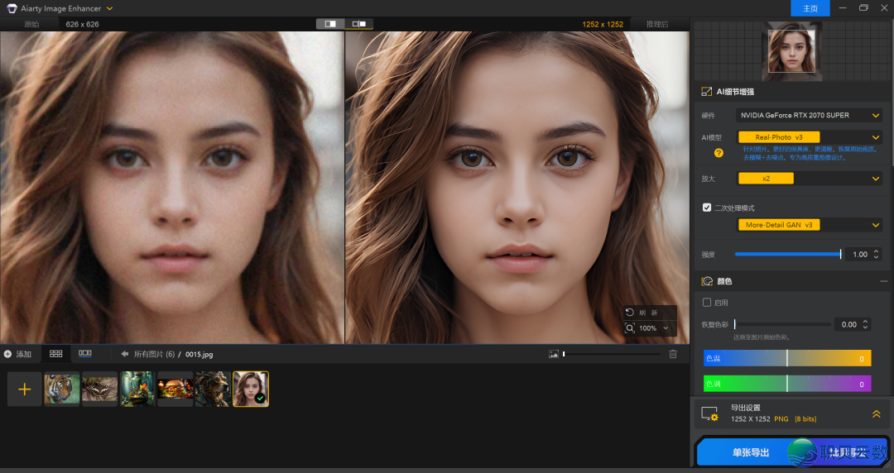Open the Aiarty Image Enhancer title menu
This screenshot has height=473, width=894.
click(x=109, y=8)
